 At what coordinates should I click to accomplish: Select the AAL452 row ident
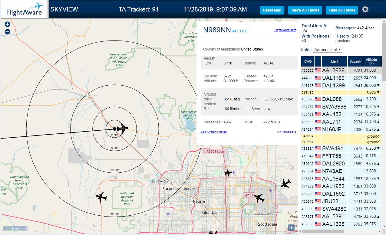[332, 114]
